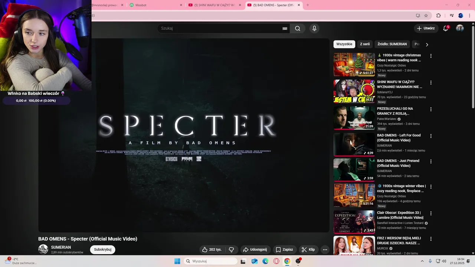Switch to the Moobot tab
475x267 pixels.
156,5
